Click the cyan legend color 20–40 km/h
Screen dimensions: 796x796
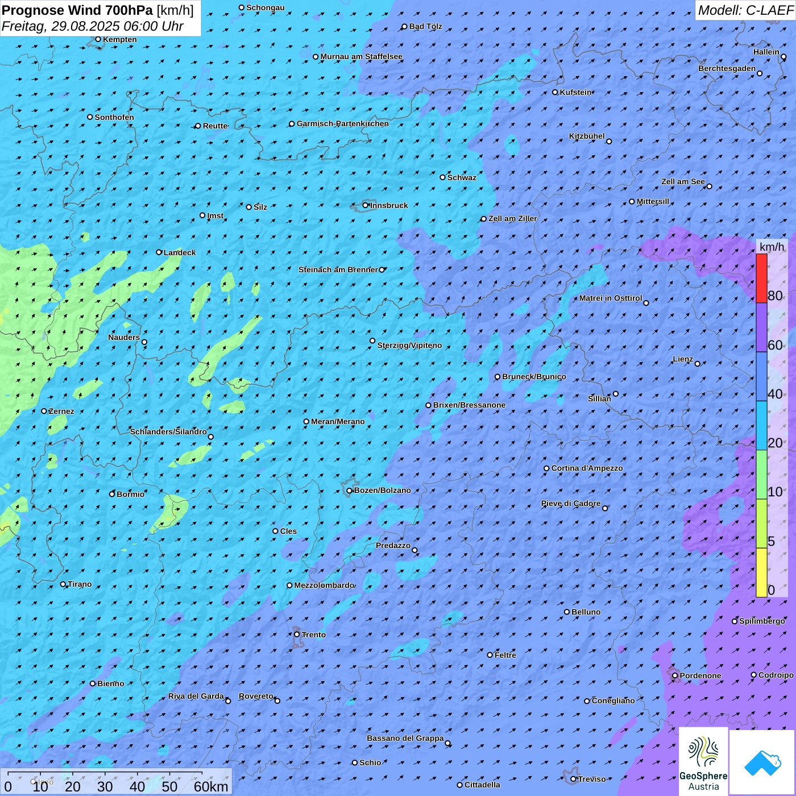pyautogui.click(x=761, y=425)
